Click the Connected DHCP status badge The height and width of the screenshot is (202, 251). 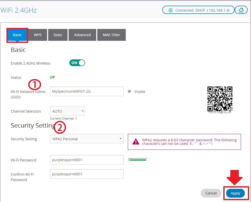coord(198,10)
